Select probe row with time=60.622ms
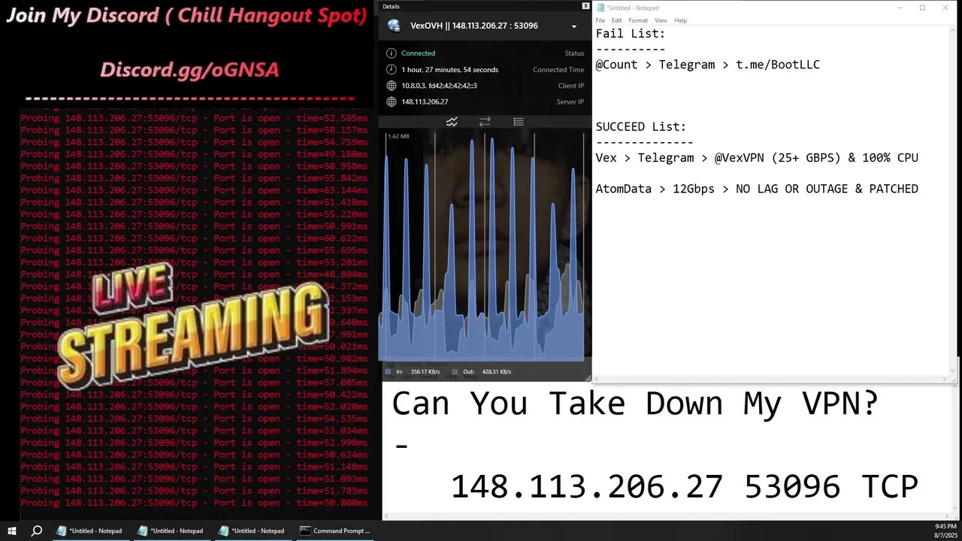This screenshot has width=962, height=541. (x=195, y=238)
